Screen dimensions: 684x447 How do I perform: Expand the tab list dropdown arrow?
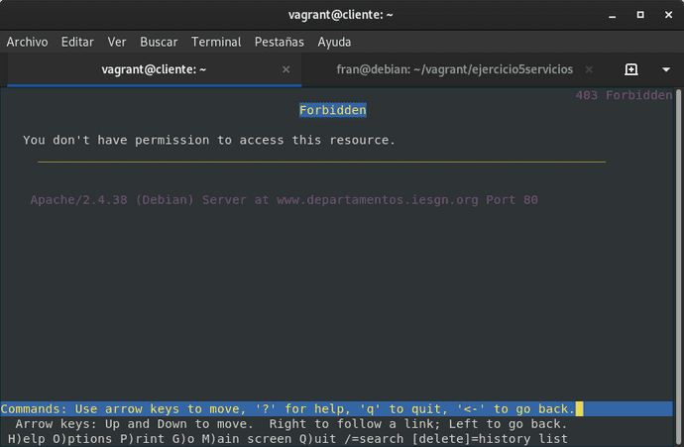[x=665, y=69]
